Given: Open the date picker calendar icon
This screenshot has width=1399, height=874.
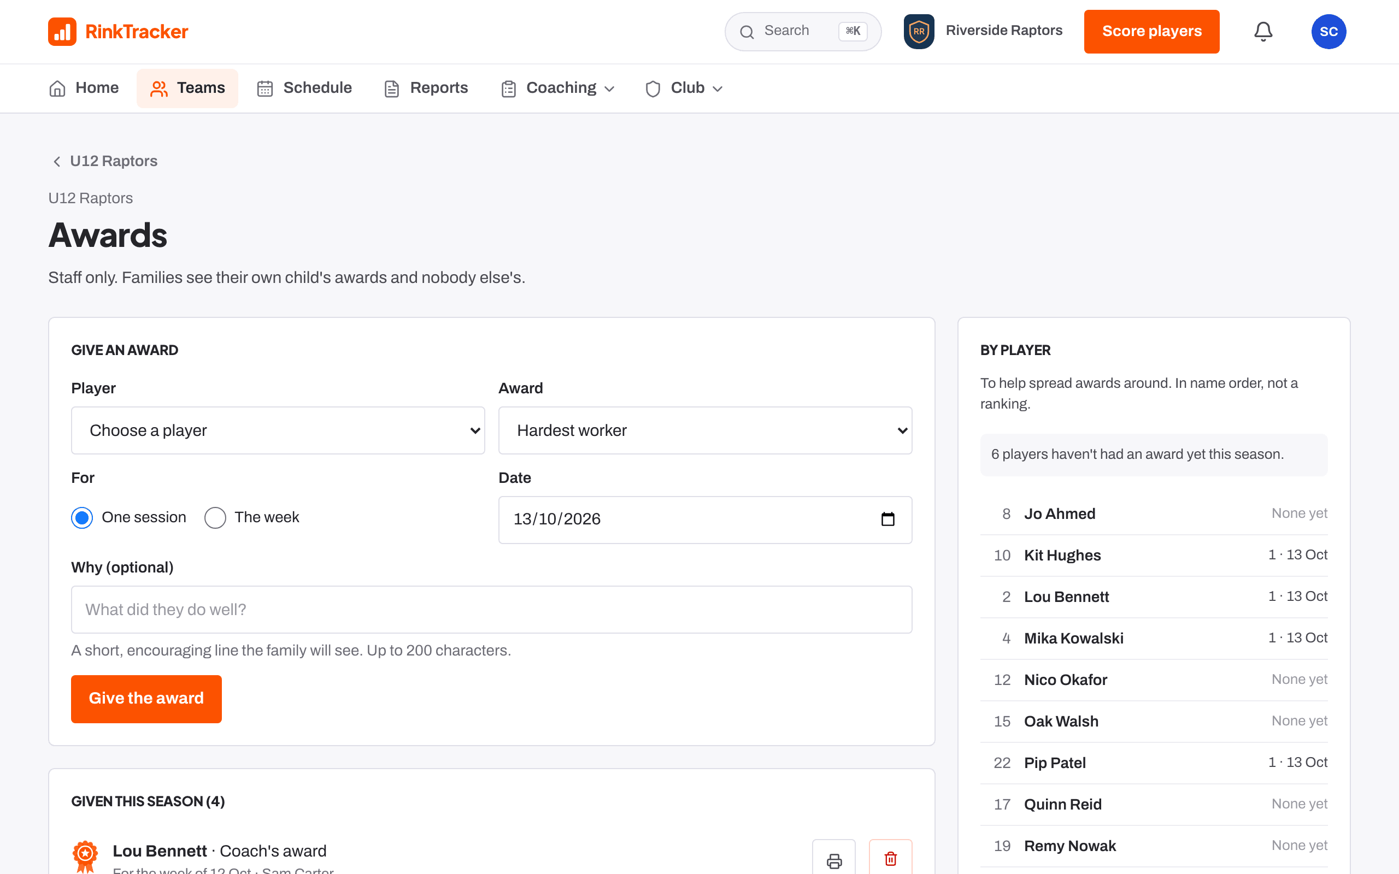Looking at the screenshot, I should (887, 519).
